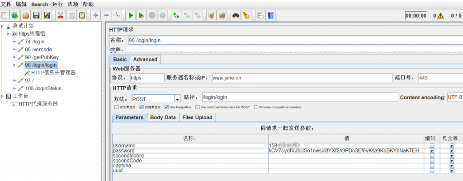Collapse the 测试计划 tree node
This screenshot has width=463, height=181.
point(1,26)
